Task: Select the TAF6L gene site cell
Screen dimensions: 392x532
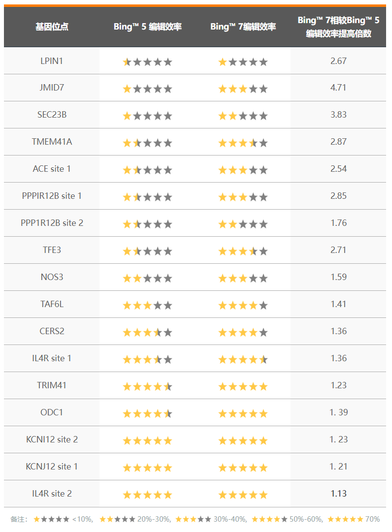Action: tap(52, 304)
